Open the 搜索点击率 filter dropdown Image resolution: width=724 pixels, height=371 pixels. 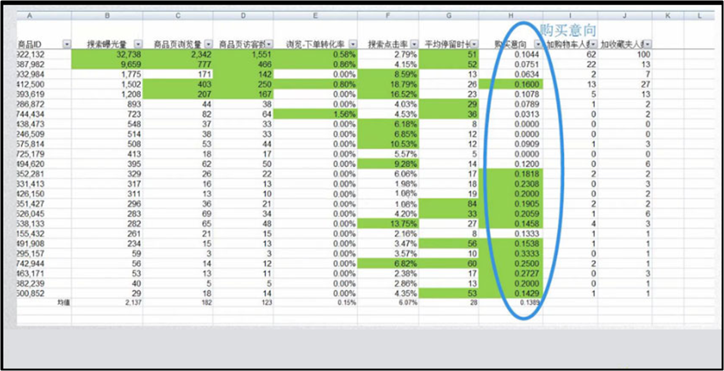(414, 44)
